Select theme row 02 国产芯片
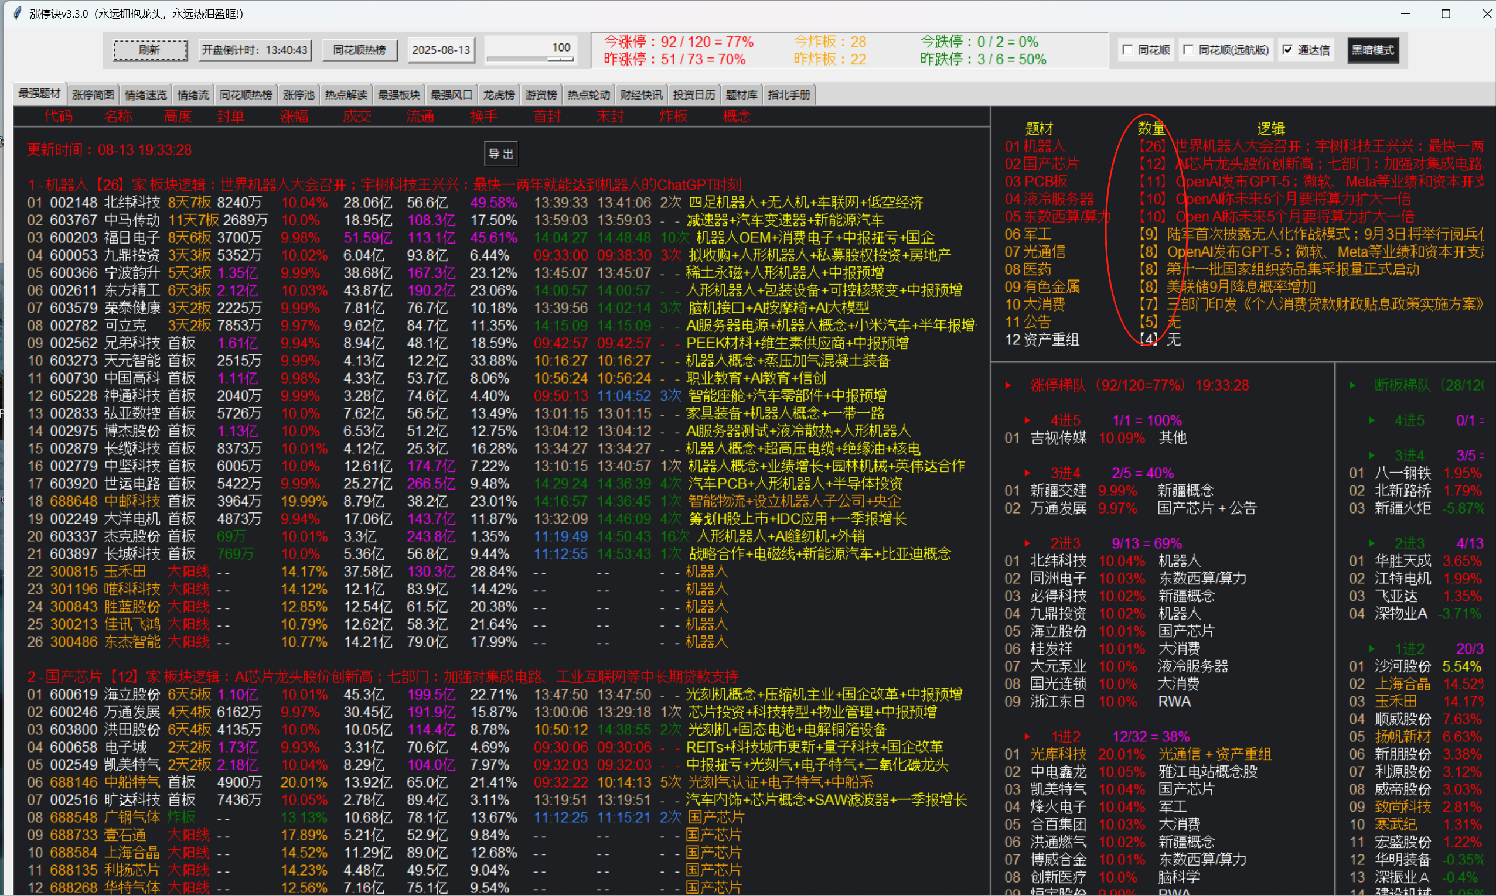The width and height of the screenshot is (1496, 896). (x=1244, y=163)
